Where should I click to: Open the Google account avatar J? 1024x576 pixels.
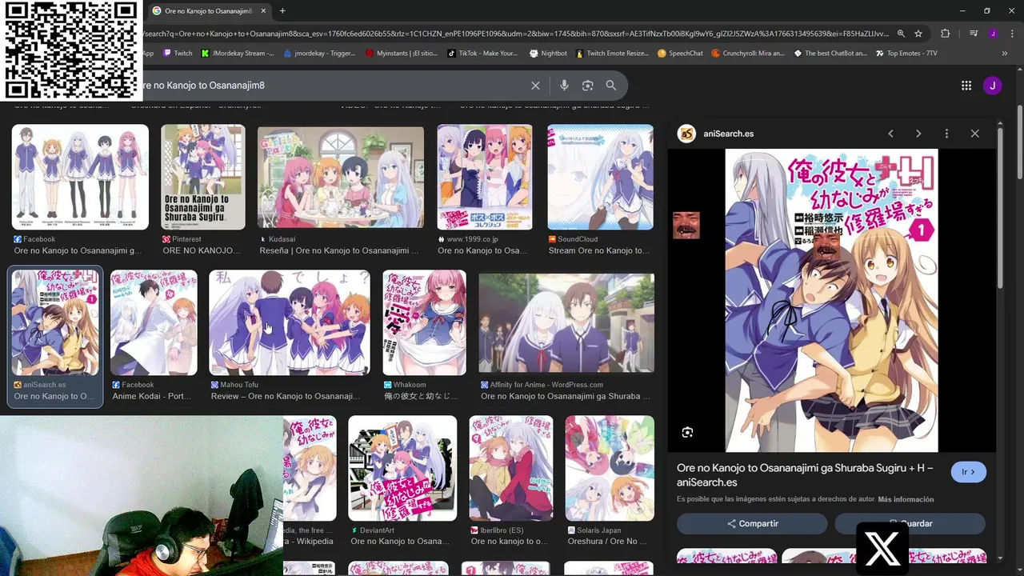(x=992, y=86)
